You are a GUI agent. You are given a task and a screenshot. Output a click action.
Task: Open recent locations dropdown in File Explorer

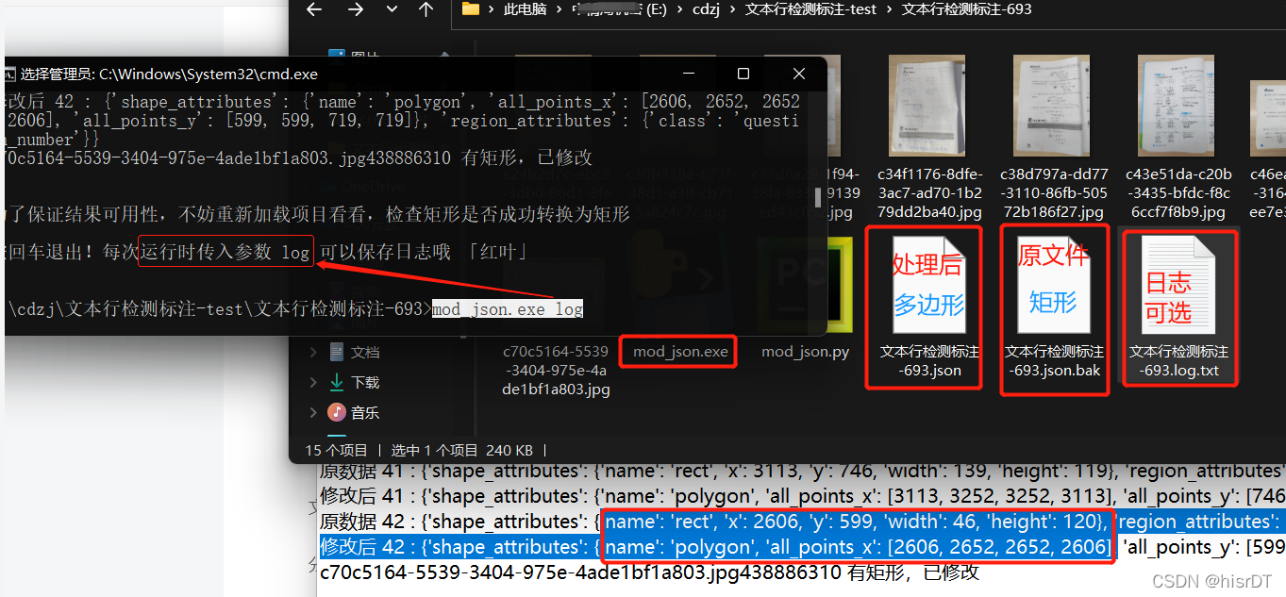point(392,9)
